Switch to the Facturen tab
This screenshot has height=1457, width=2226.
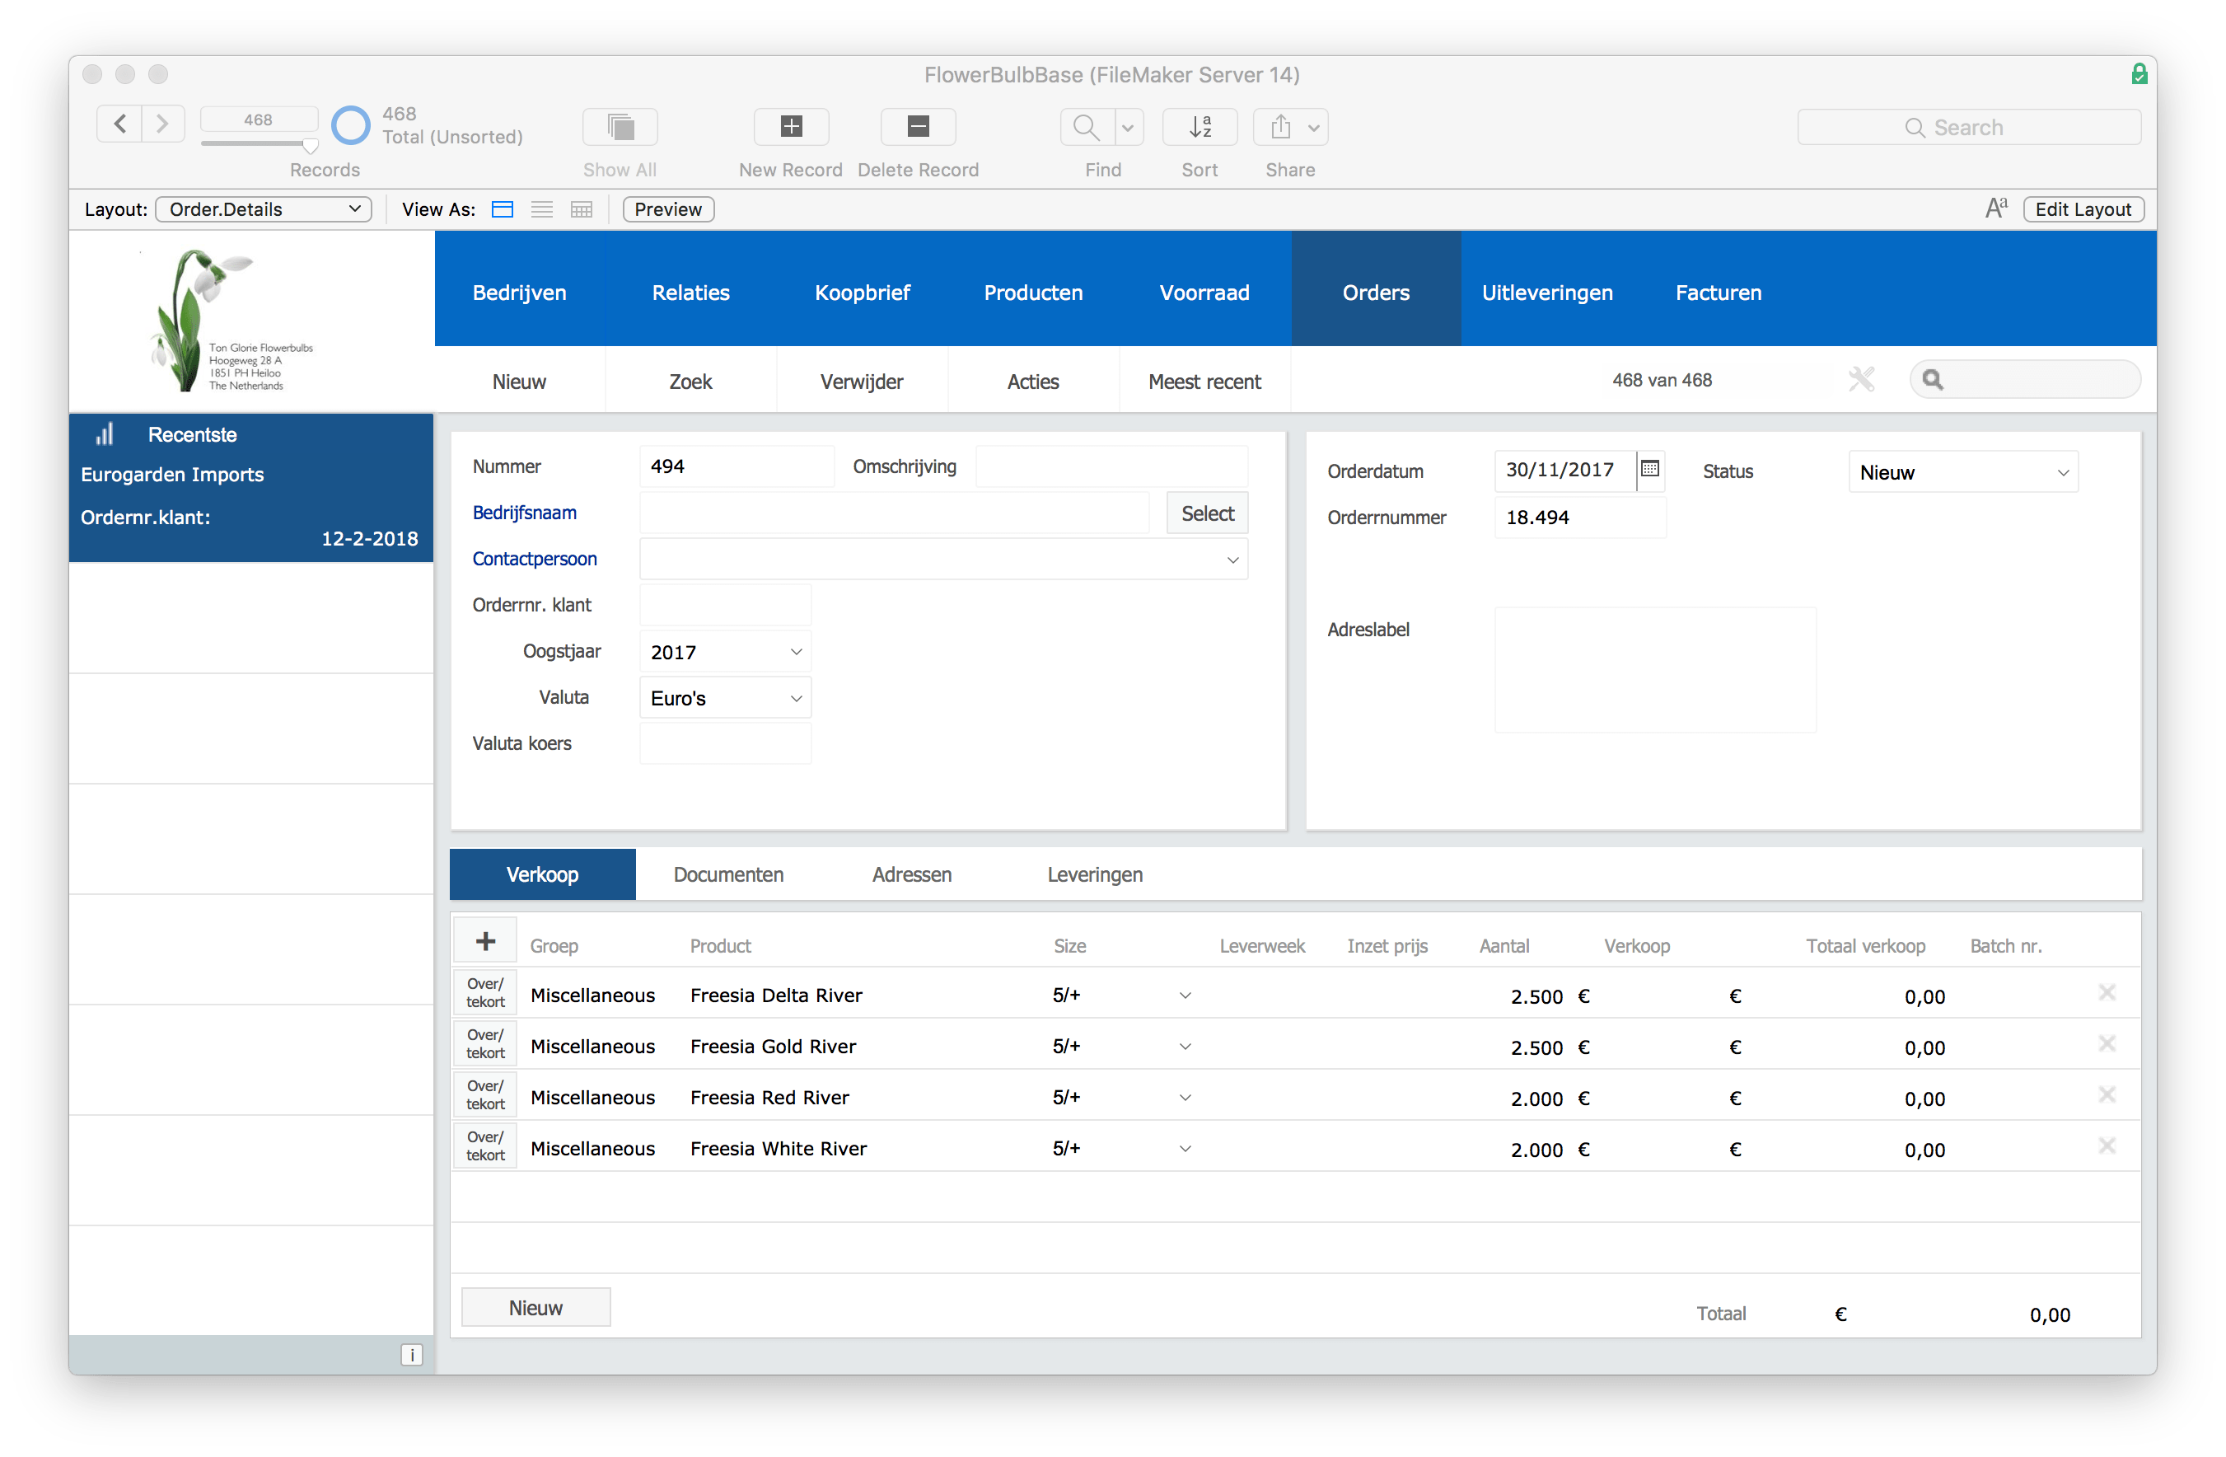(1719, 292)
